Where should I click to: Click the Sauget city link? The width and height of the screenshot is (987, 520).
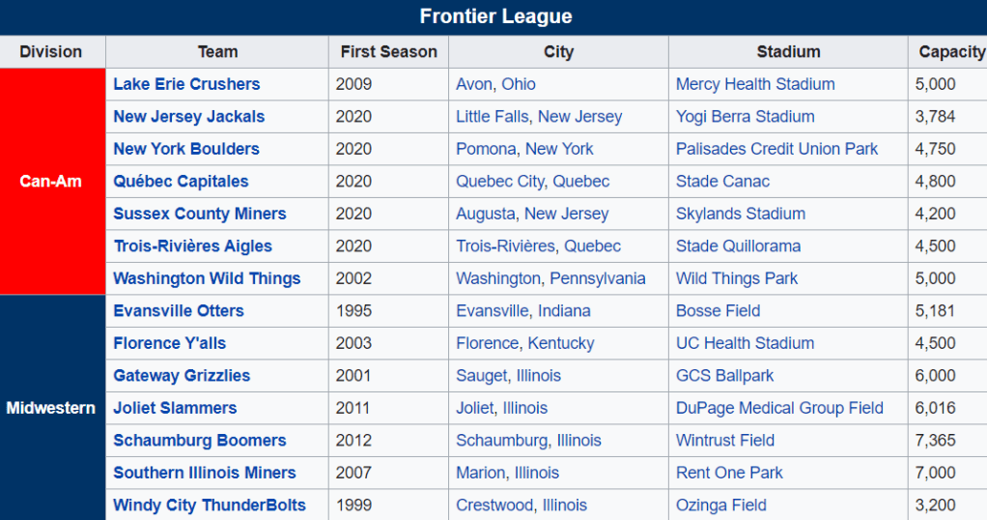coord(481,376)
